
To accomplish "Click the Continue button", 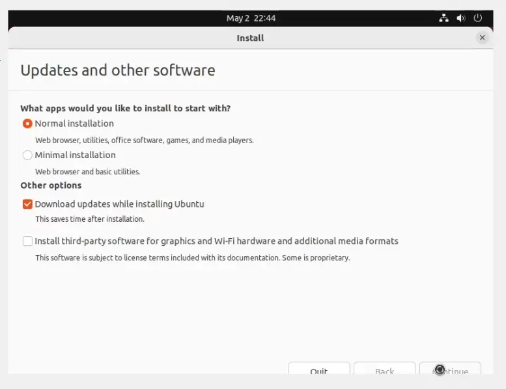I will click(x=450, y=368).
